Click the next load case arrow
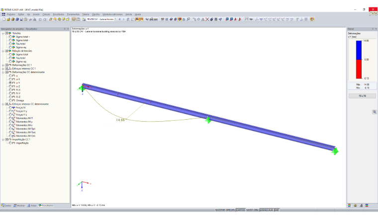The height and width of the screenshot is (219, 378). [x=124, y=19]
